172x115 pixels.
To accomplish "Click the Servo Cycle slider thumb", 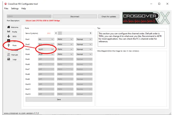I will coord(60,33).
